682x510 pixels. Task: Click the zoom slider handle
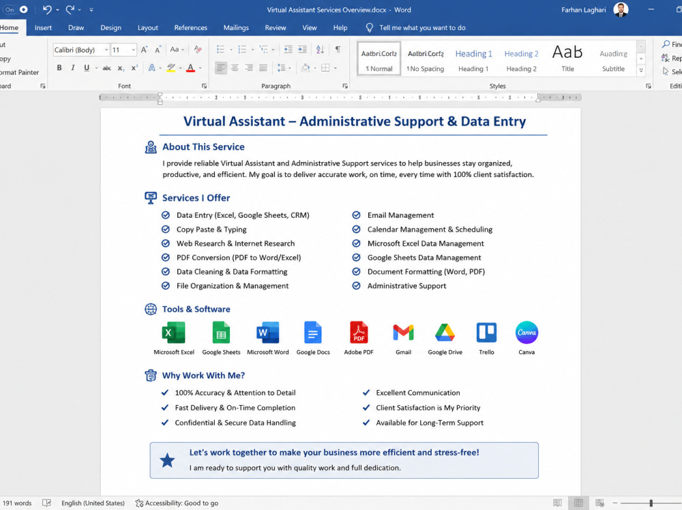(651, 503)
